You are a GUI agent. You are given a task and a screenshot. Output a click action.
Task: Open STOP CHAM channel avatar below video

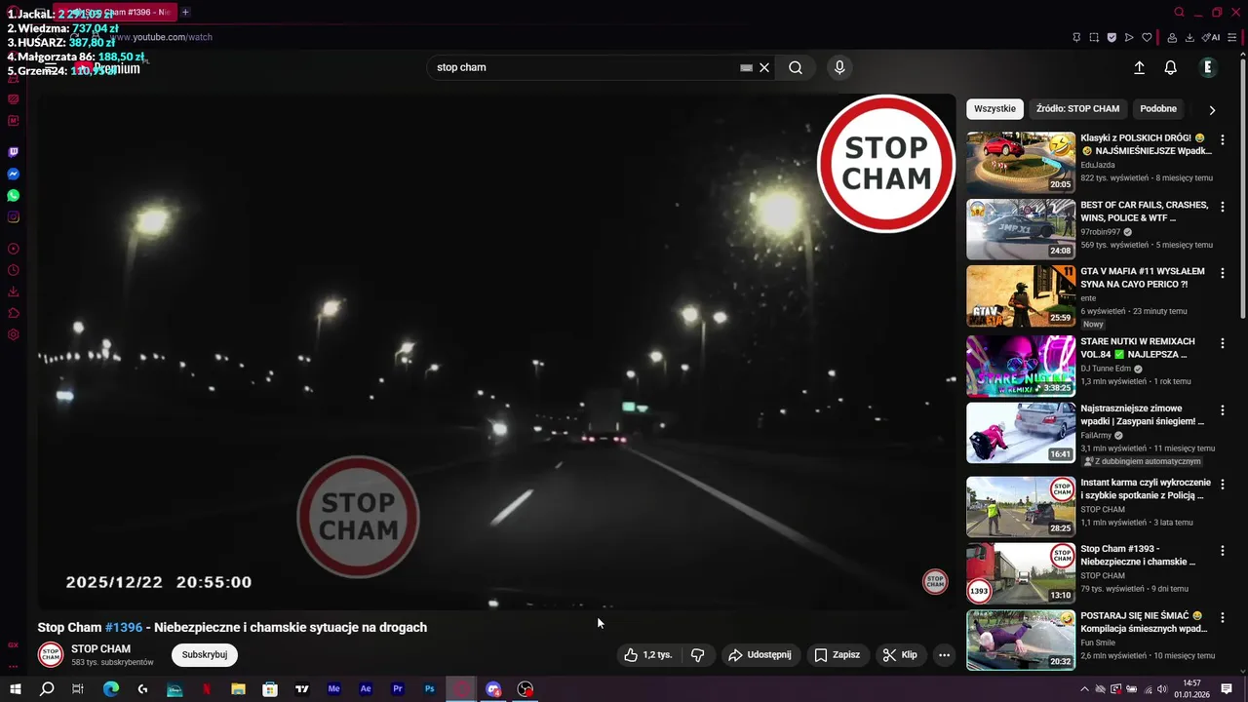click(x=50, y=654)
